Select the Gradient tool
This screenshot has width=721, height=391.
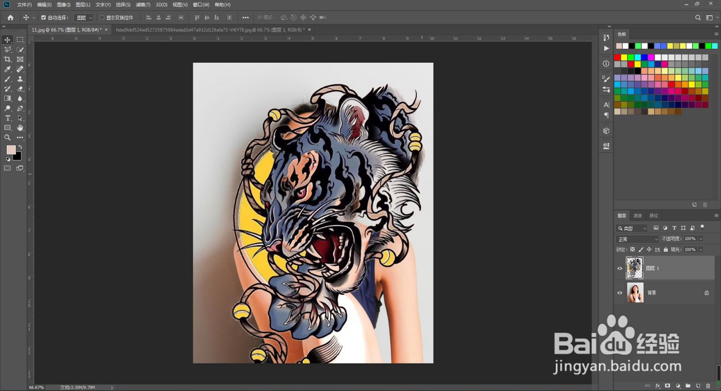click(8, 98)
